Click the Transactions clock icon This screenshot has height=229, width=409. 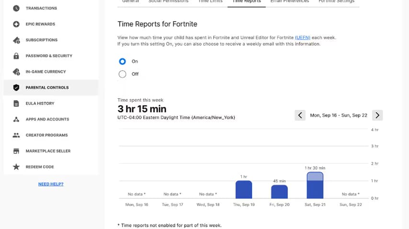coord(16,8)
